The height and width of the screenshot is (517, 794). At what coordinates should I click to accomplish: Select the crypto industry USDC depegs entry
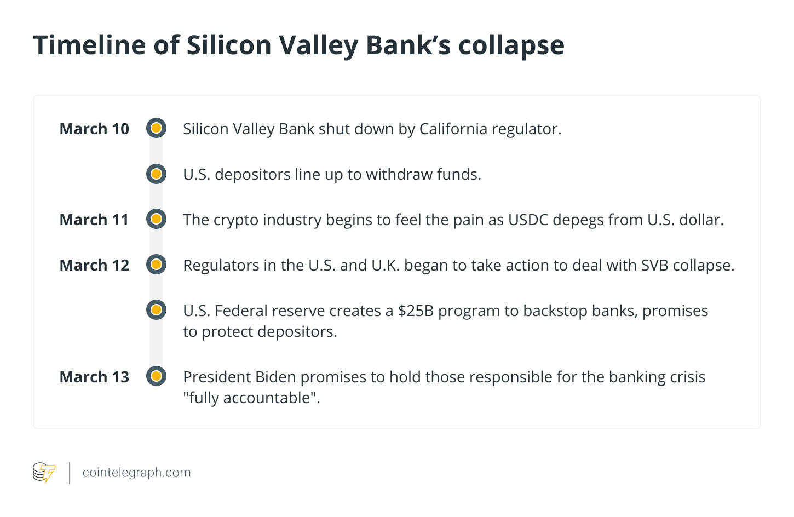[453, 220]
